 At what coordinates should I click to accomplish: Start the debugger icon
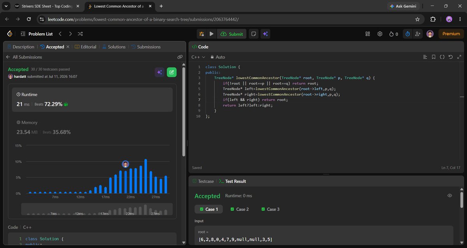[202, 34]
